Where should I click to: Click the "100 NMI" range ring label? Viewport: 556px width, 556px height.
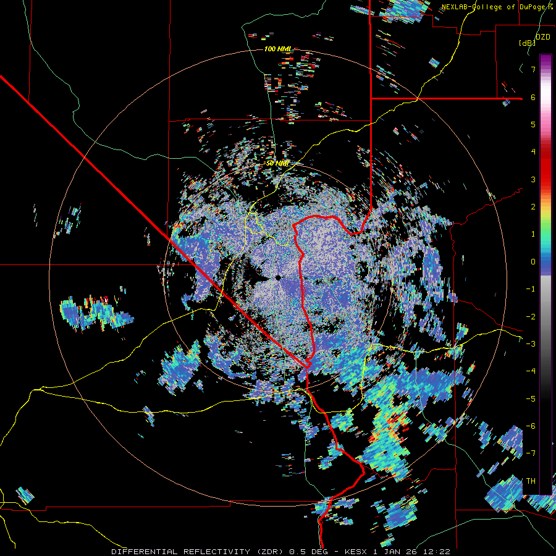click(x=278, y=49)
